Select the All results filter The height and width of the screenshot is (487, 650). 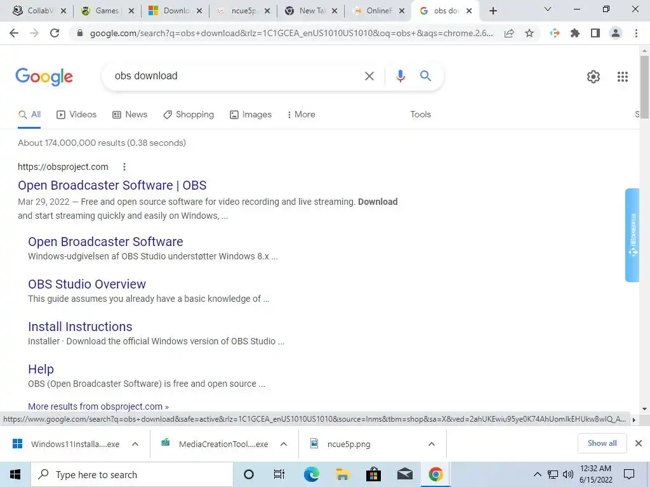[x=29, y=115]
